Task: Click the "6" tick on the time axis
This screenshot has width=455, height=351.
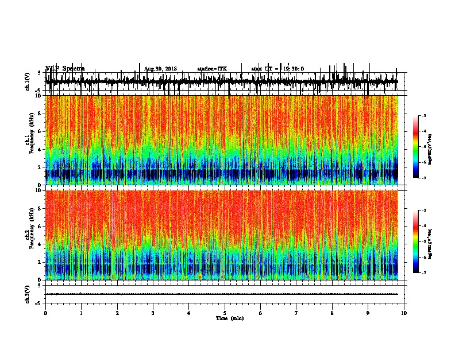Action: tap(261, 313)
